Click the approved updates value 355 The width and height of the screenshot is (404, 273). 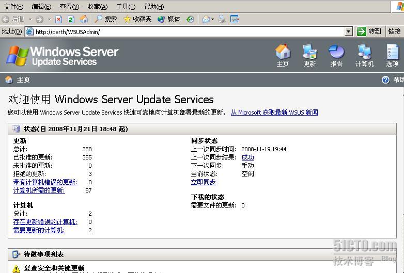coord(87,157)
